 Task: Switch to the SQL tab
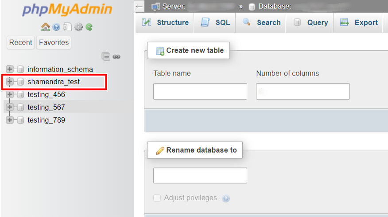[x=214, y=22]
